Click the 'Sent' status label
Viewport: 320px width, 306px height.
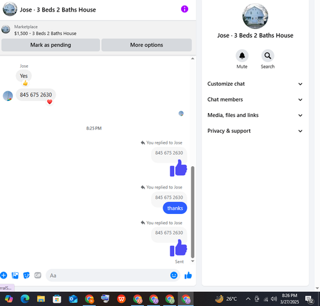click(179, 262)
